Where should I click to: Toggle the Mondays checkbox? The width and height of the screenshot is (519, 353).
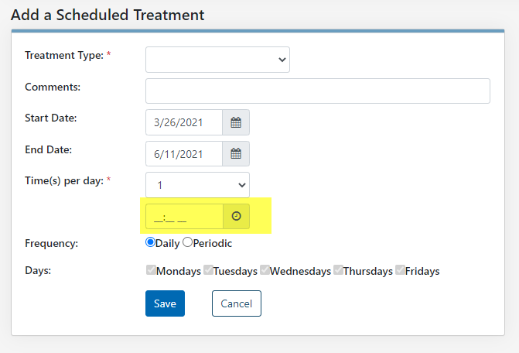(151, 270)
